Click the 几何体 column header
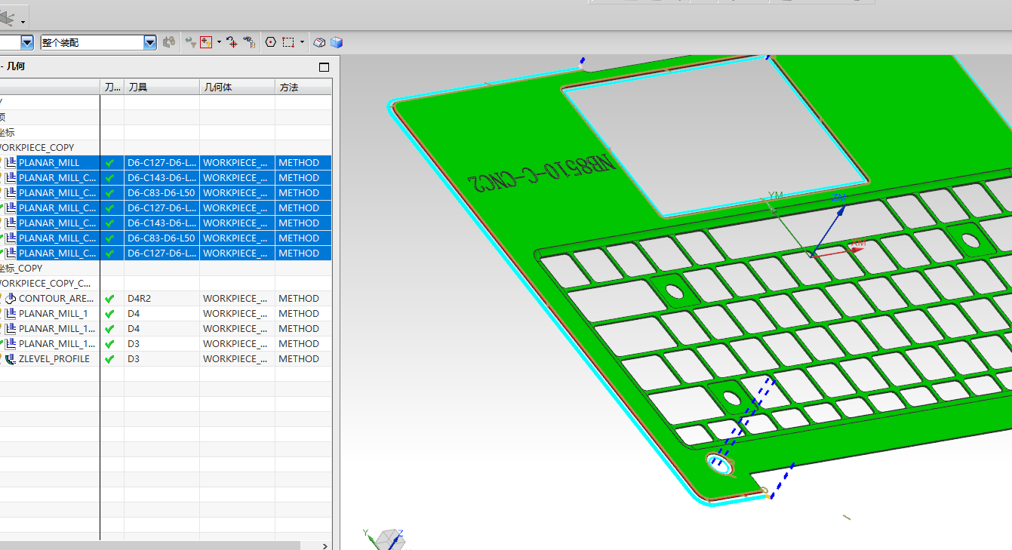 [x=237, y=88]
